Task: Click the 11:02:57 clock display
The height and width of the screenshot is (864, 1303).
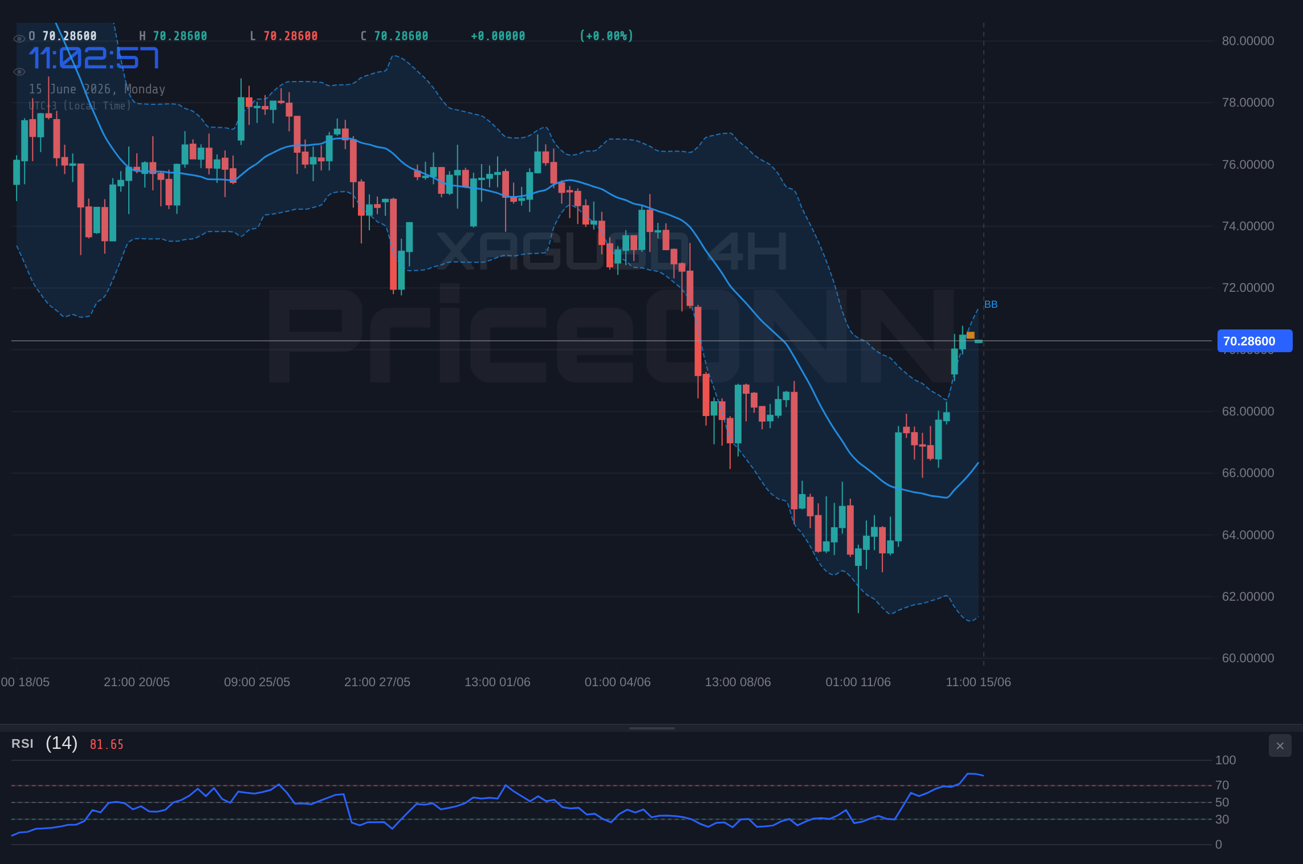Action: tap(94, 58)
